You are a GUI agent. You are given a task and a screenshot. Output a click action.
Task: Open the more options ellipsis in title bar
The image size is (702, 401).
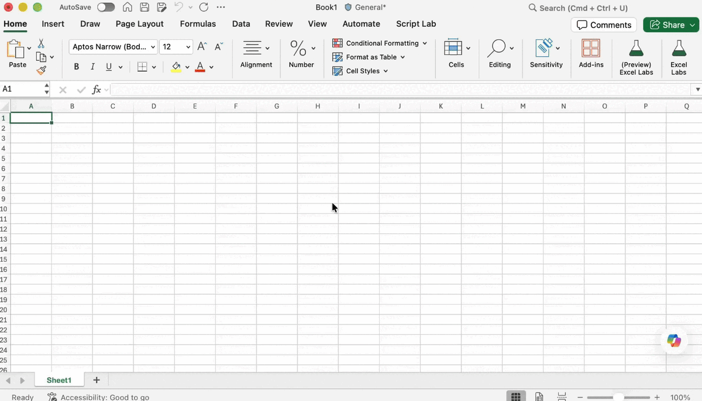(221, 8)
